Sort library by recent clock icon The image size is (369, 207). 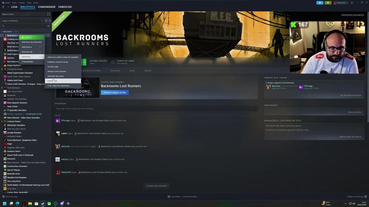(x=46, y=21)
